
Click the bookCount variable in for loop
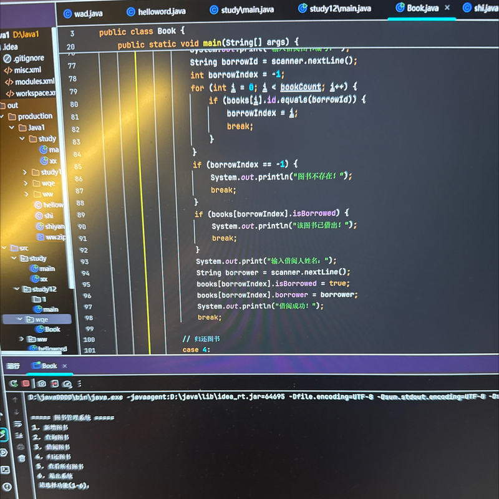coord(301,87)
